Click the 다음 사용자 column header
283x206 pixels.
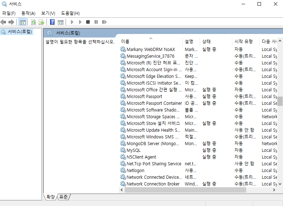[268, 41]
